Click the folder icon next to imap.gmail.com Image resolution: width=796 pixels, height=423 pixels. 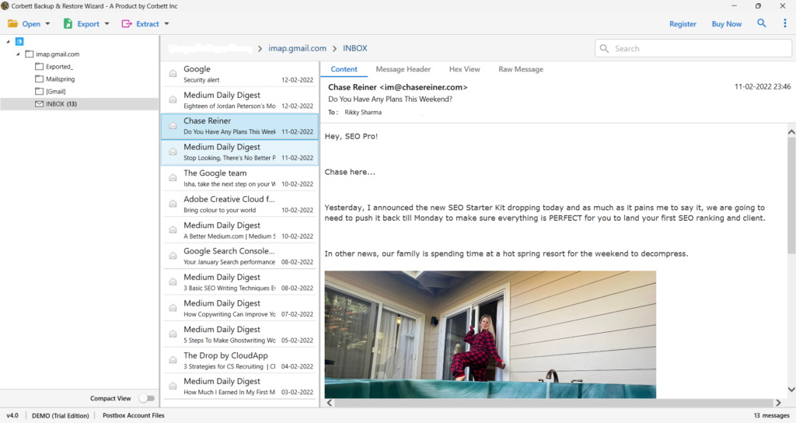coord(30,54)
